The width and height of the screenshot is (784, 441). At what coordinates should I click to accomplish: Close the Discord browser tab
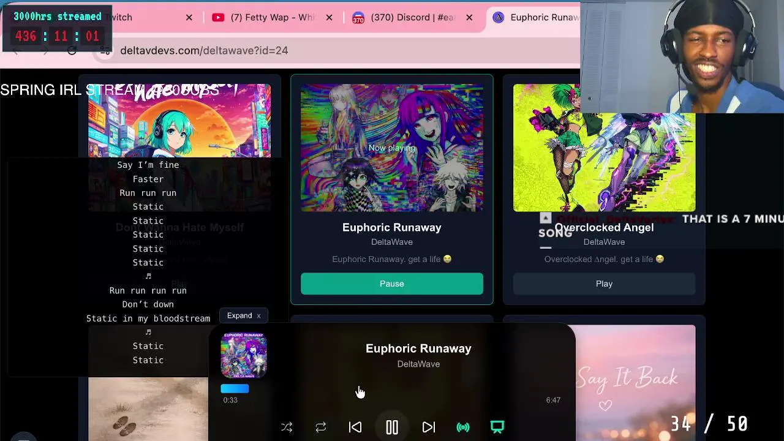[x=469, y=17]
